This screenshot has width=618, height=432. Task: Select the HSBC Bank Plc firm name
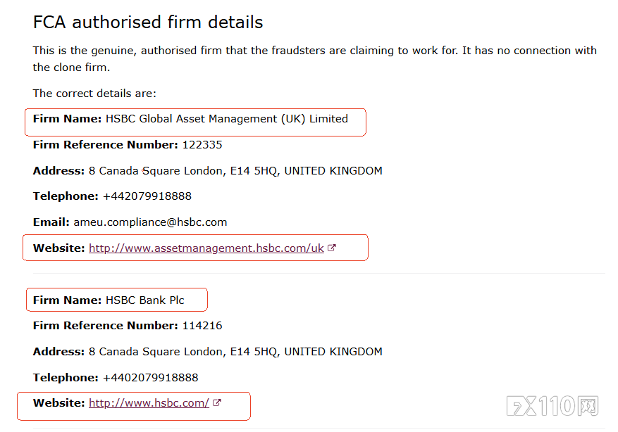144,300
